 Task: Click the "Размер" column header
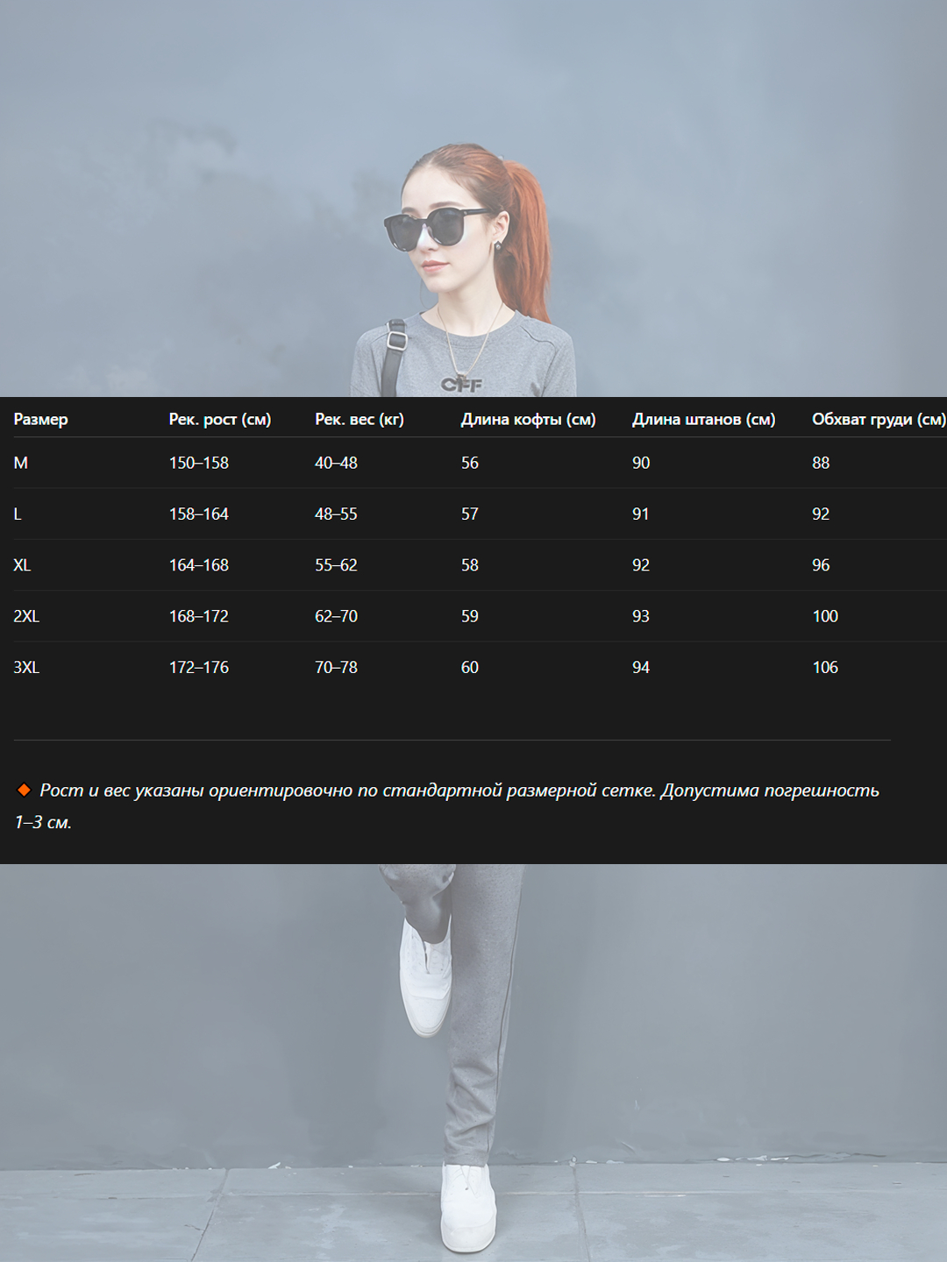point(40,420)
